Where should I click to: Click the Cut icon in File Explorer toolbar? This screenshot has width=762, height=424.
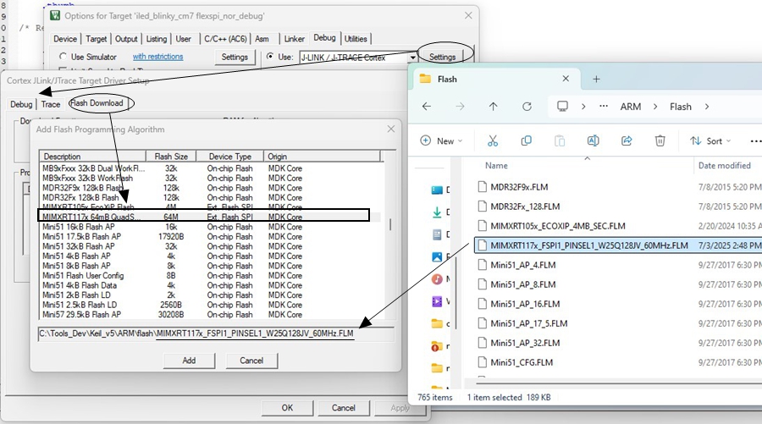pyautogui.click(x=492, y=140)
